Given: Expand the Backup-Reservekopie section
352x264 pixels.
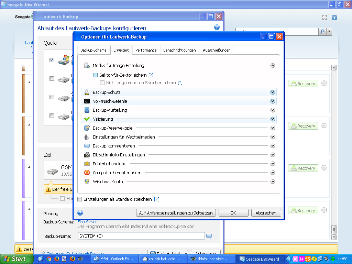Looking at the screenshot, I should click(273, 128).
